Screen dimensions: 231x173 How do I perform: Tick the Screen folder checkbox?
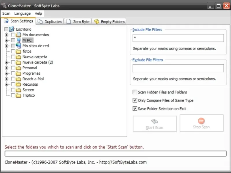point(13,90)
